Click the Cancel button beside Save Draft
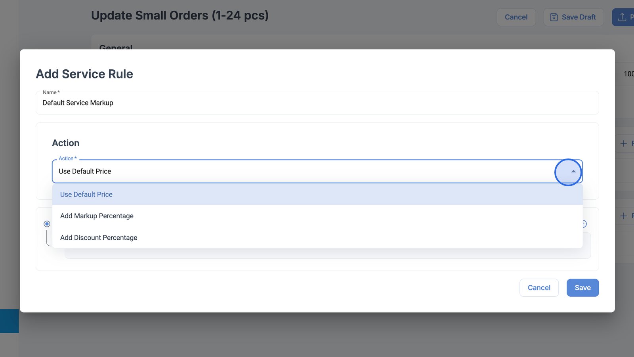 point(516,17)
